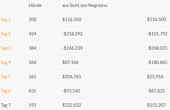
Task: Follow the Tag 3 link
Action: (6, 48)
